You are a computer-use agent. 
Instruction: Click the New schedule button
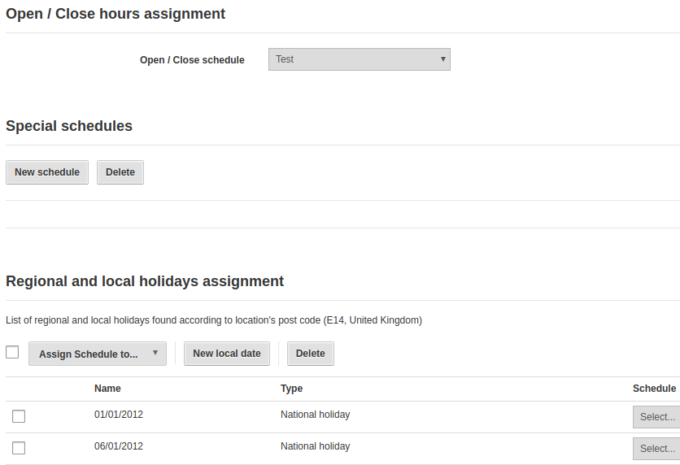(47, 172)
